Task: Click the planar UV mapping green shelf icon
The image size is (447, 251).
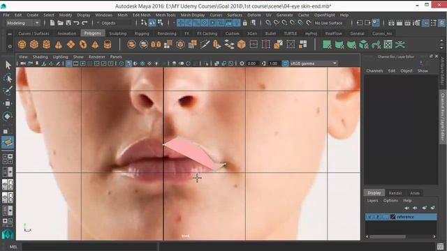Action: coord(327,45)
